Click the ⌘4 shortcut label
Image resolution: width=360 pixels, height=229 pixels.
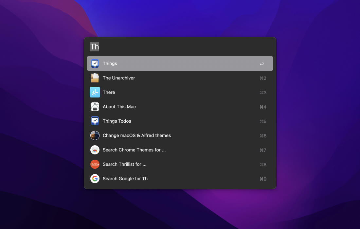[x=263, y=107]
